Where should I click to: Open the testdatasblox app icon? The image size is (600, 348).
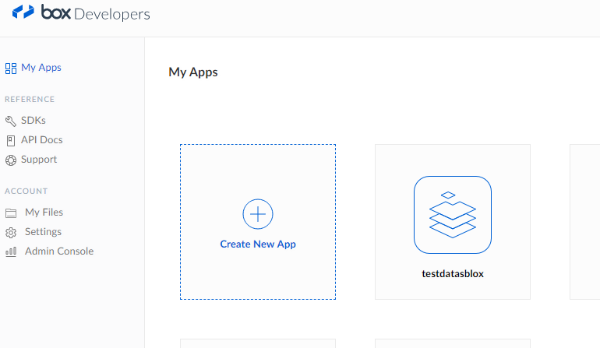pos(453,215)
